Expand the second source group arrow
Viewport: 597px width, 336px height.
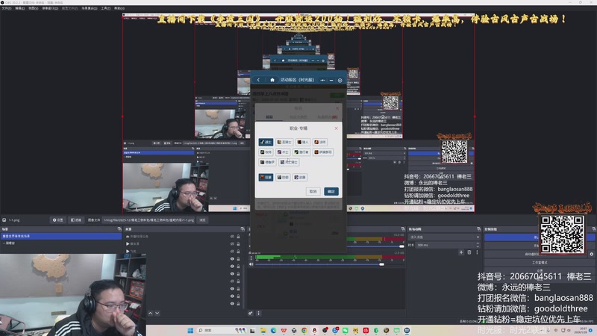point(128,244)
